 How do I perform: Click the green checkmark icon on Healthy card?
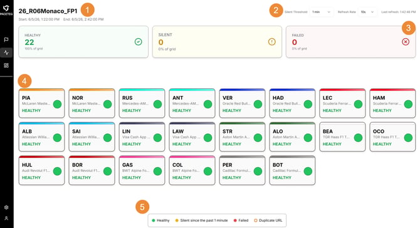(x=138, y=42)
